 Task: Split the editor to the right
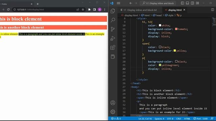[x=212, y=10]
